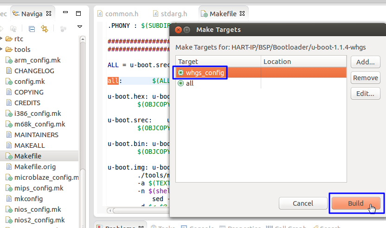Select config.mk in the Navigator
The width and height of the screenshot is (386, 228).
pos(30,82)
